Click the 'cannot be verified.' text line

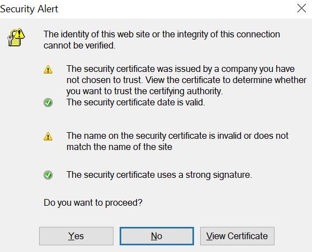(79, 46)
